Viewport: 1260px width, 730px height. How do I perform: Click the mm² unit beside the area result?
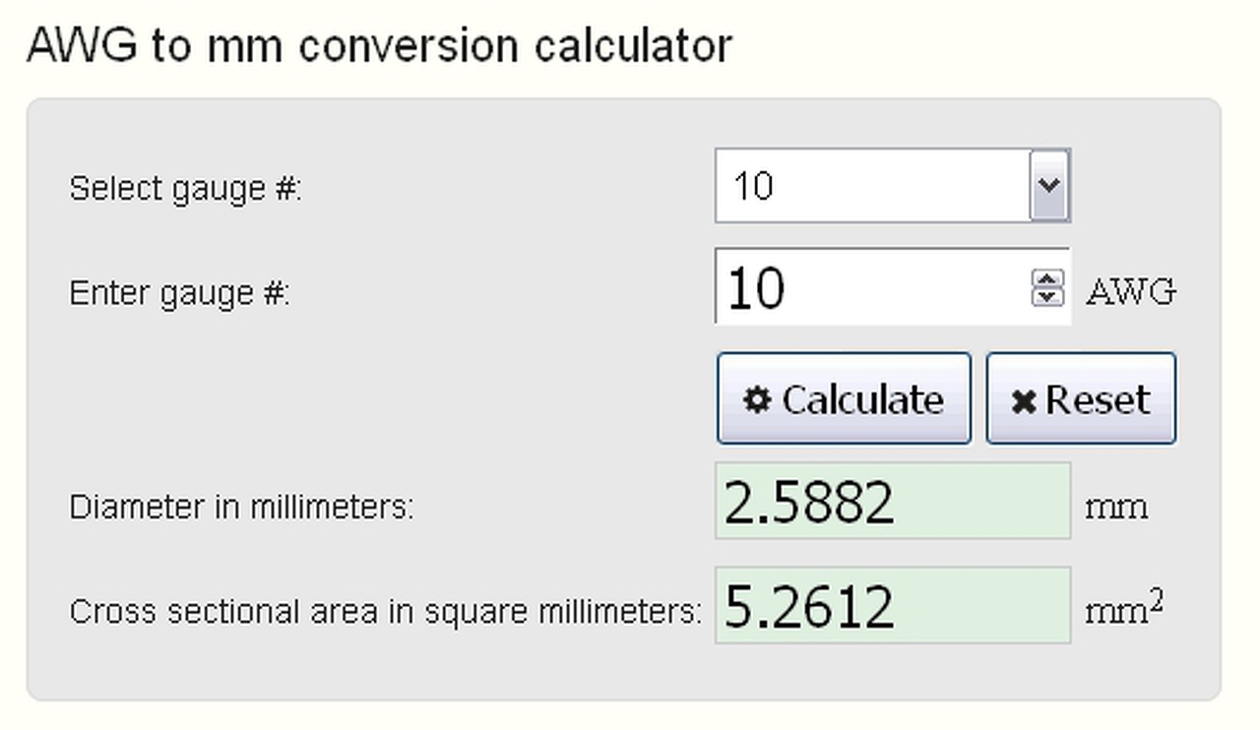tap(1123, 610)
